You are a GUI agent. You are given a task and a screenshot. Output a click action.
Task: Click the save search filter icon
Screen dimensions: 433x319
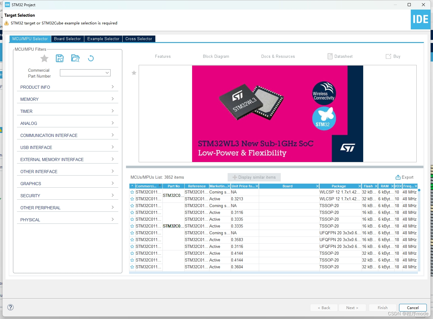pos(60,58)
